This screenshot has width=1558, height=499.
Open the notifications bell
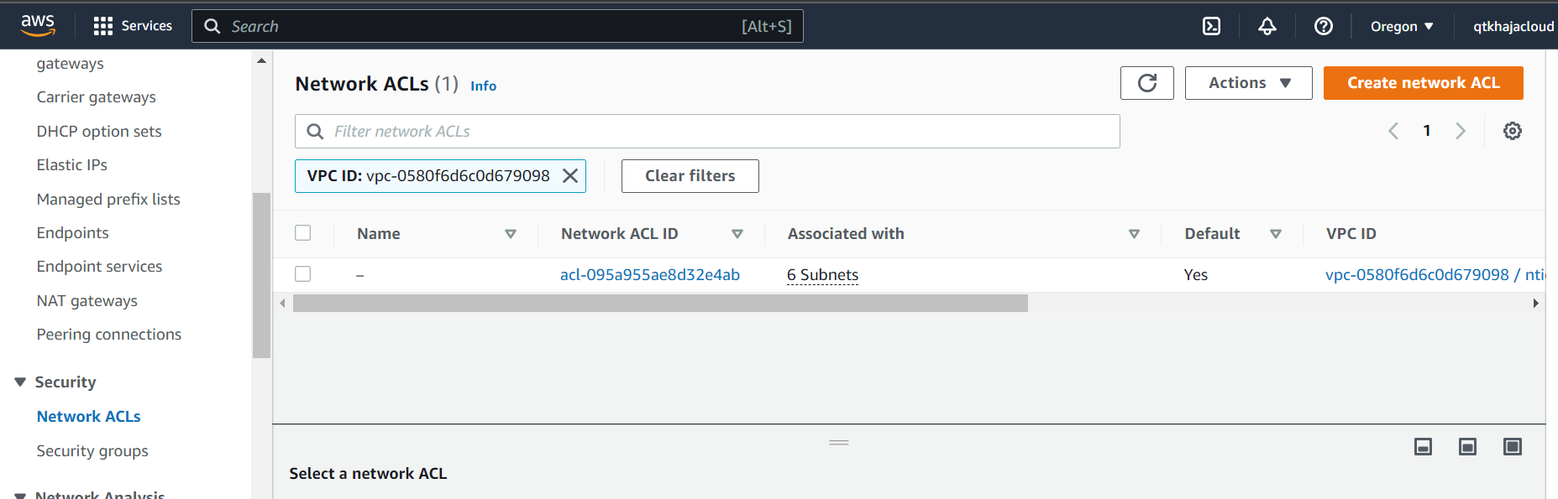1267,26
